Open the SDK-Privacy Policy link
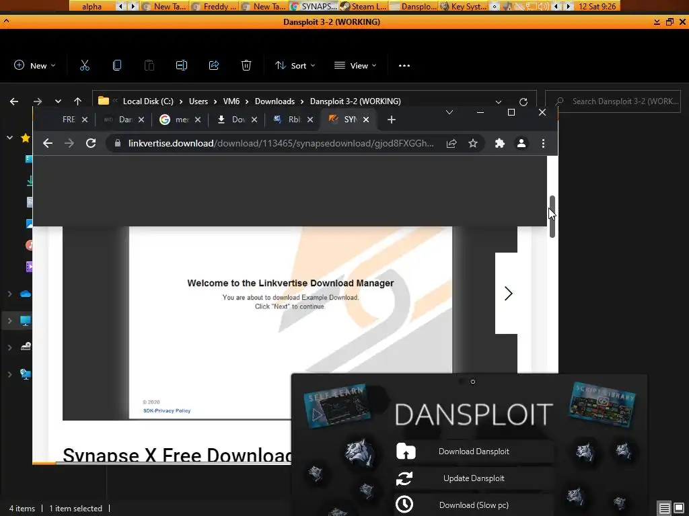 167,411
